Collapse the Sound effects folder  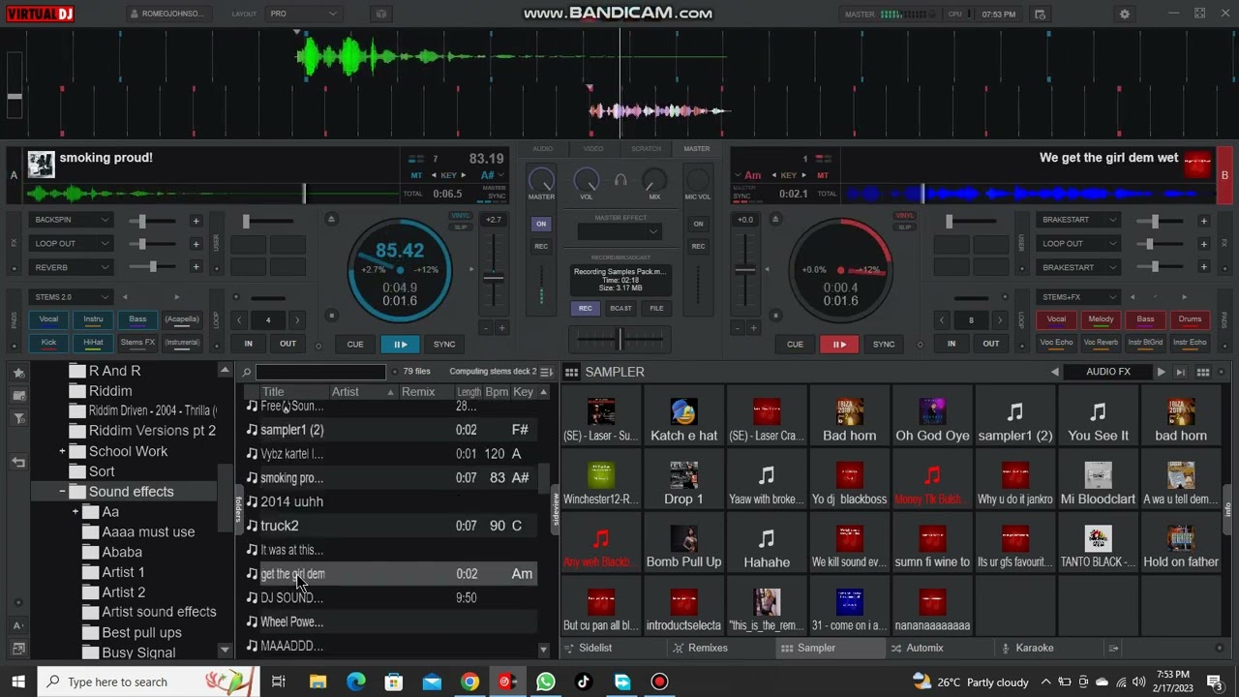click(62, 492)
